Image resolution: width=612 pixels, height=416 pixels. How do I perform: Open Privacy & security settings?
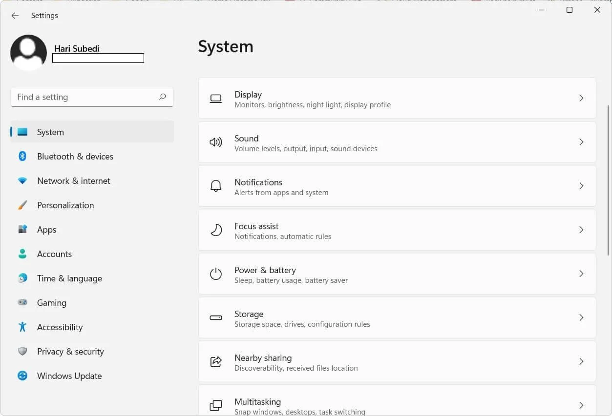[x=70, y=351]
